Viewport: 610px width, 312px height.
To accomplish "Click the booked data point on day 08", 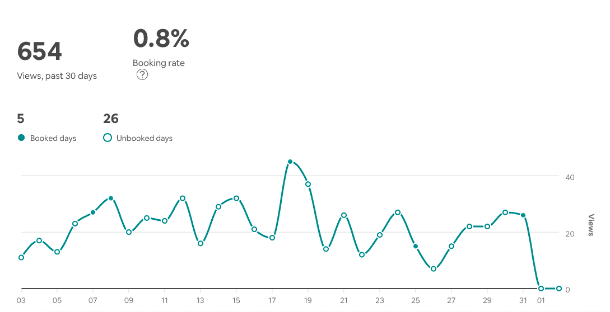I will (x=111, y=198).
